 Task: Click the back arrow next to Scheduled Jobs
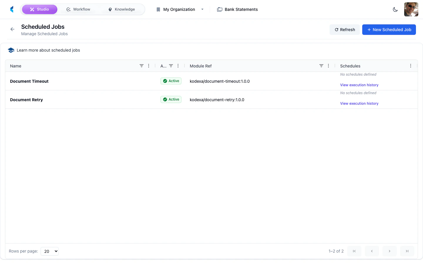[12, 29]
